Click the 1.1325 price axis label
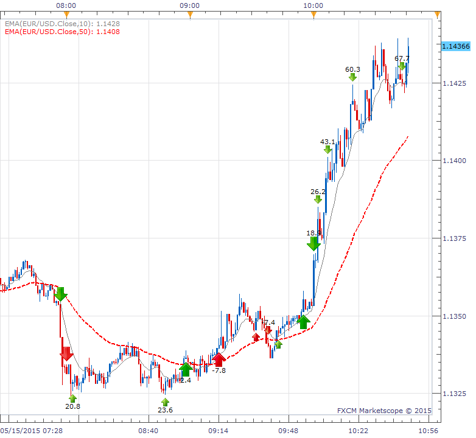The width and height of the screenshot is (476, 438). click(x=454, y=394)
